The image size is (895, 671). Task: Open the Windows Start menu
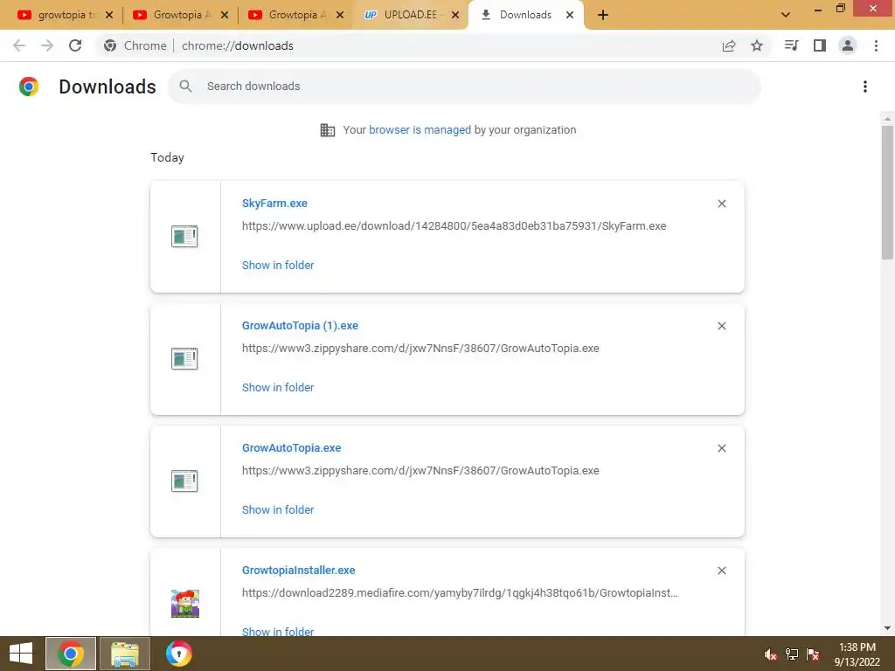click(21, 654)
